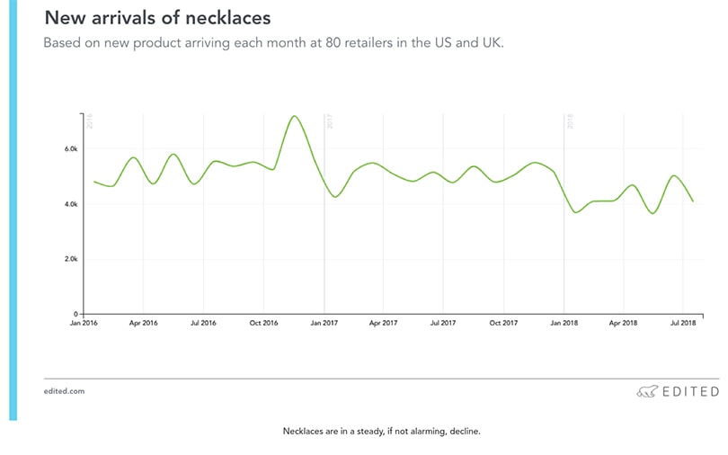Click the Jul 2018 x-axis label

[x=683, y=322]
